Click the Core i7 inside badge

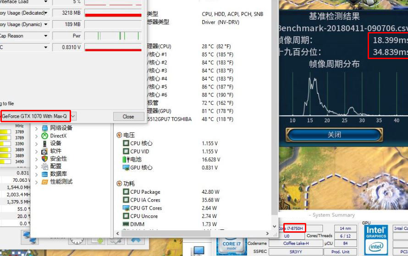[x=232, y=246]
